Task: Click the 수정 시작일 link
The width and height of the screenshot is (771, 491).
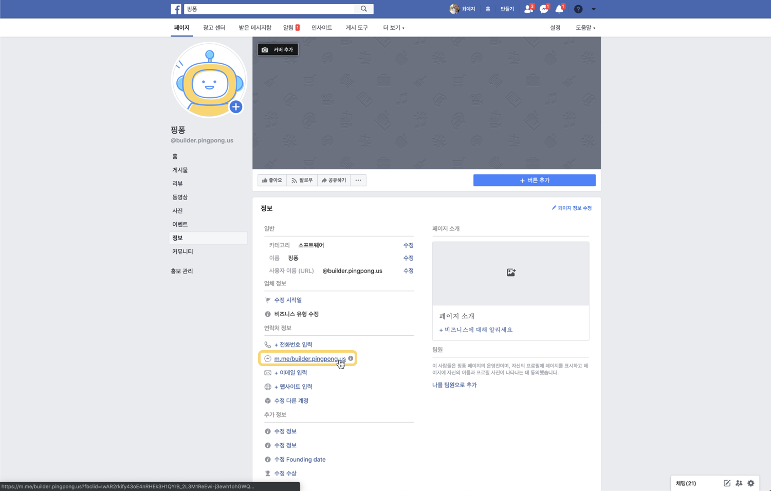Action: click(x=288, y=300)
